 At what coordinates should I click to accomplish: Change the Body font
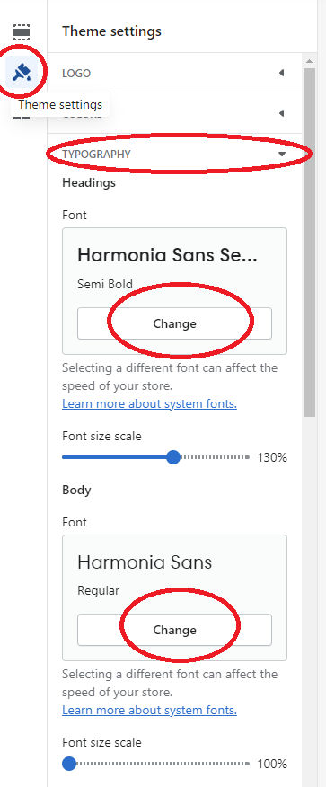click(174, 630)
